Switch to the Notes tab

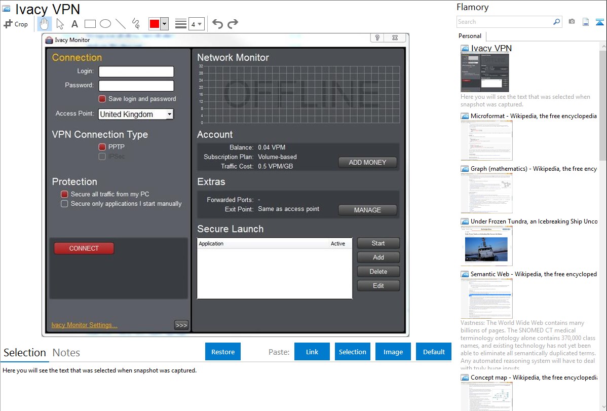coord(66,353)
